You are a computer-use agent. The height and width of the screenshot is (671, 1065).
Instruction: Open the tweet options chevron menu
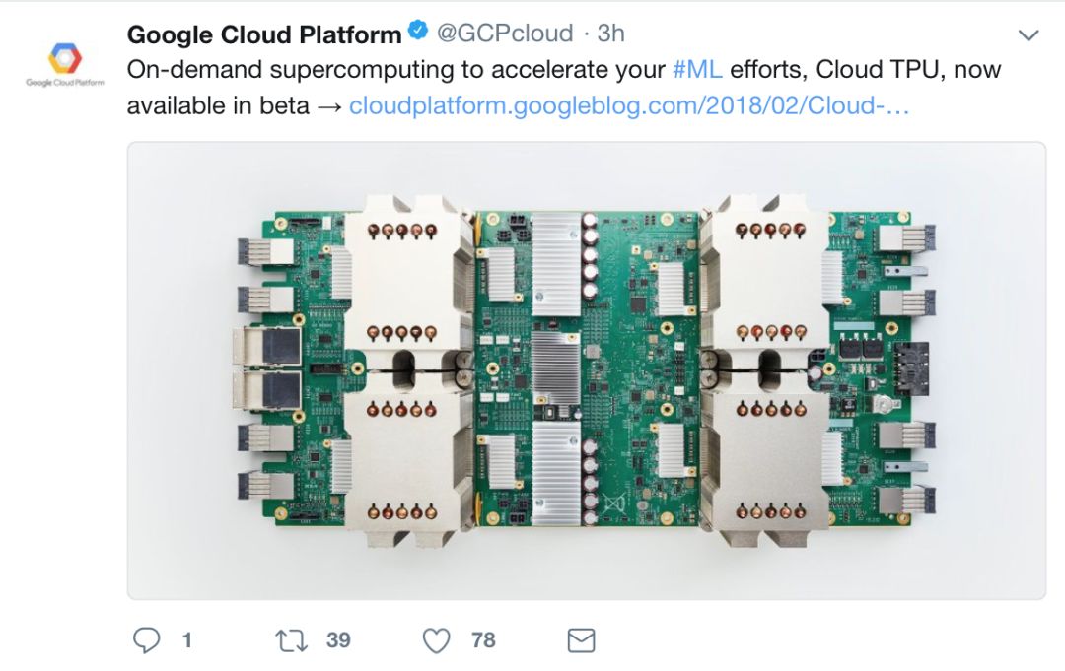click(x=1029, y=35)
